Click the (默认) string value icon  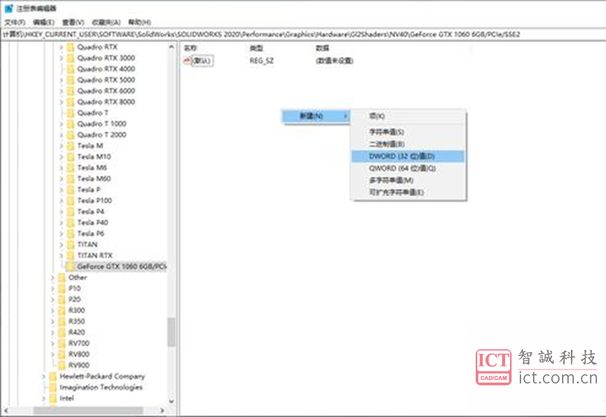point(187,61)
